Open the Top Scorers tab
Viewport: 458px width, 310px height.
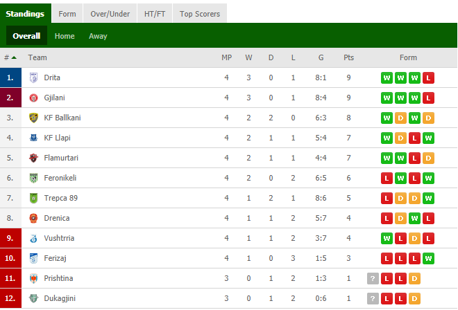click(x=200, y=13)
